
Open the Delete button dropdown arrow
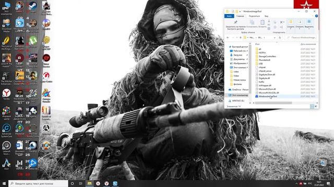[284, 22]
